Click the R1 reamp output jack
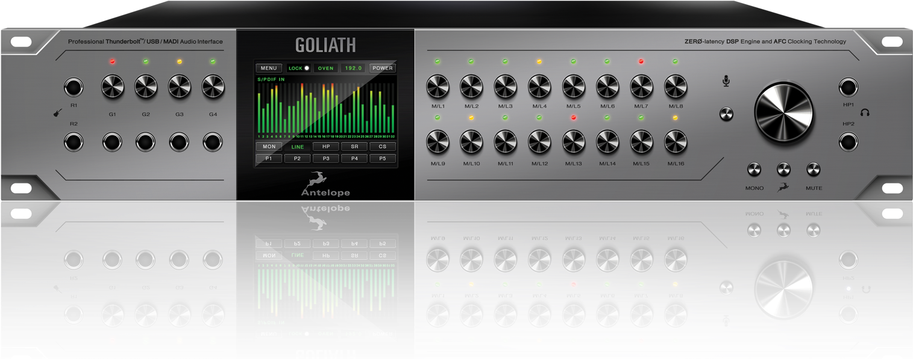This screenshot has height=359, width=913. click(74, 87)
